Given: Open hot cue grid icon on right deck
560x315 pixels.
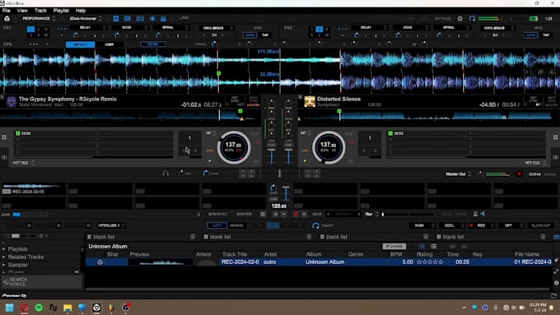Looking at the screenshot, I should 555,137.
